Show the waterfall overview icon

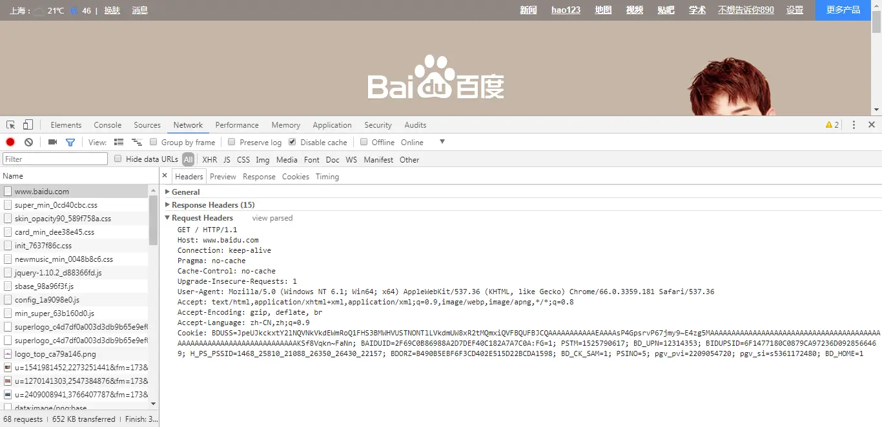click(x=137, y=143)
